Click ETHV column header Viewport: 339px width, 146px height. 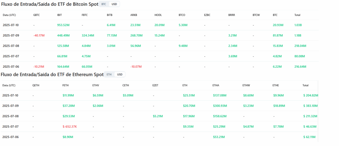(x=96, y=85)
